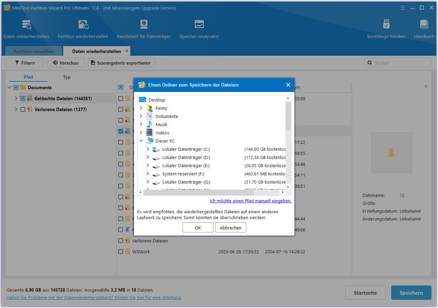Open Speicher-Analysator tool
The width and height of the screenshot is (438, 308).
pos(199,29)
